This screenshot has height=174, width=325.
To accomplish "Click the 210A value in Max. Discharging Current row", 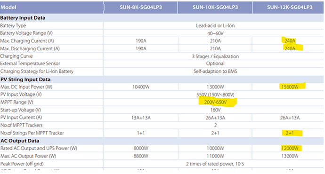I will [x=215, y=48].
